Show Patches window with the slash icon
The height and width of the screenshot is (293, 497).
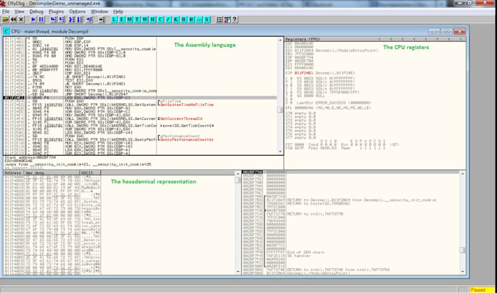pos(168,20)
